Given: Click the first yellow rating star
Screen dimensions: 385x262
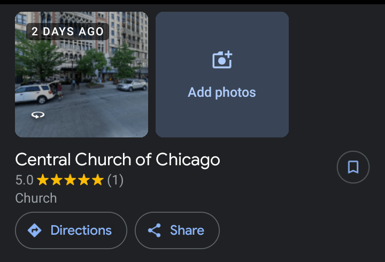Looking at the screenshot, I should click(x=43, y=180).
